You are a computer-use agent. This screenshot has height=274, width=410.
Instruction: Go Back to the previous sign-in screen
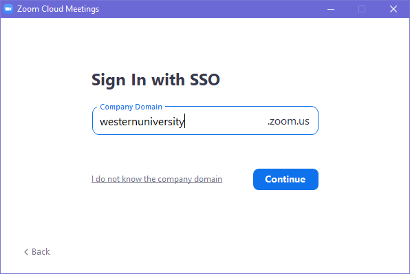(x=37, y=252)
